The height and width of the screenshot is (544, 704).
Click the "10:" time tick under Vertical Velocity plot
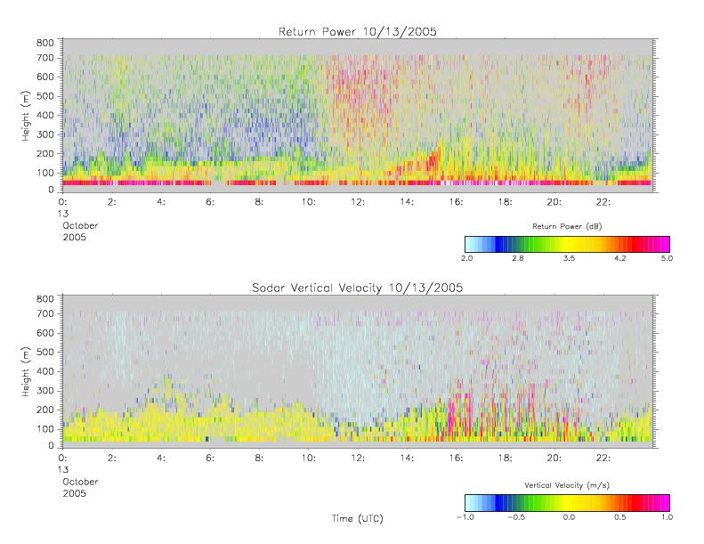(x=309, y=459)
